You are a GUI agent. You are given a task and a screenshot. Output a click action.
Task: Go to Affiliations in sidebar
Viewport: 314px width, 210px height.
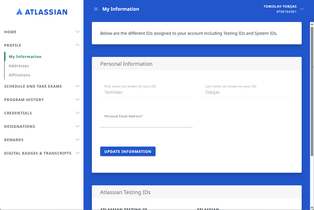coord(19,75)
